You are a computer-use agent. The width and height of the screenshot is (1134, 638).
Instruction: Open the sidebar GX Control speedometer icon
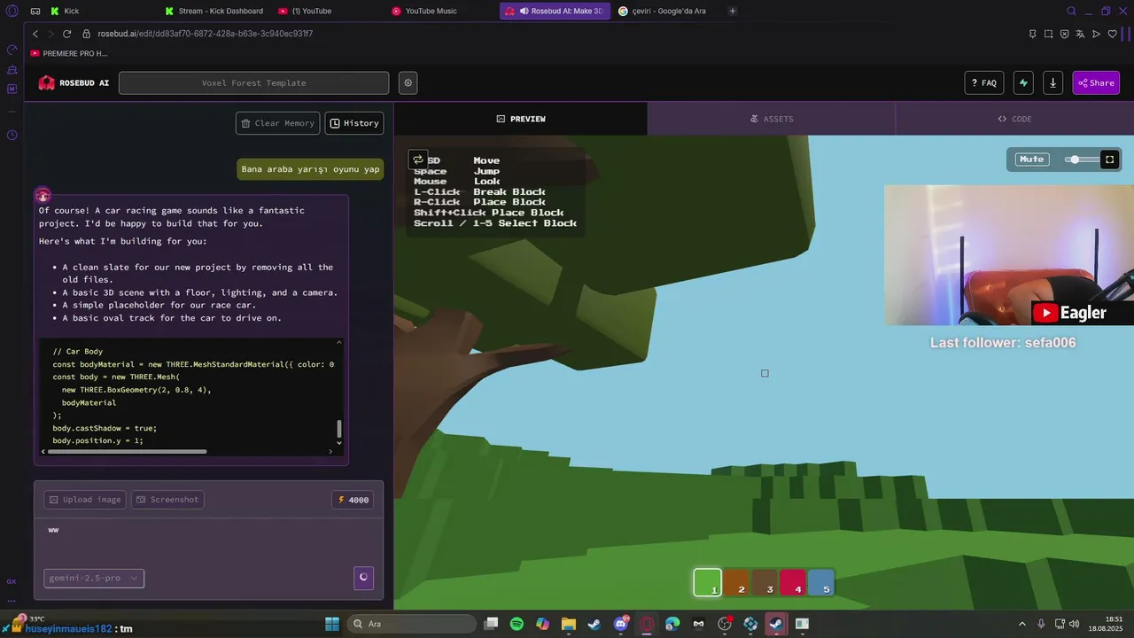[x=12, y=49]
